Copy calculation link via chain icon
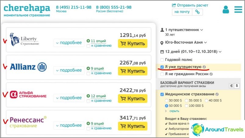 197,12
